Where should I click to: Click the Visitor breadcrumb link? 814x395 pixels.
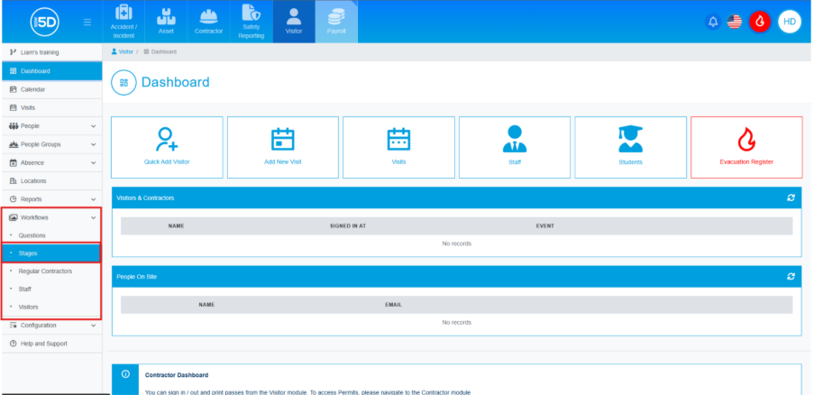[125, 52]
